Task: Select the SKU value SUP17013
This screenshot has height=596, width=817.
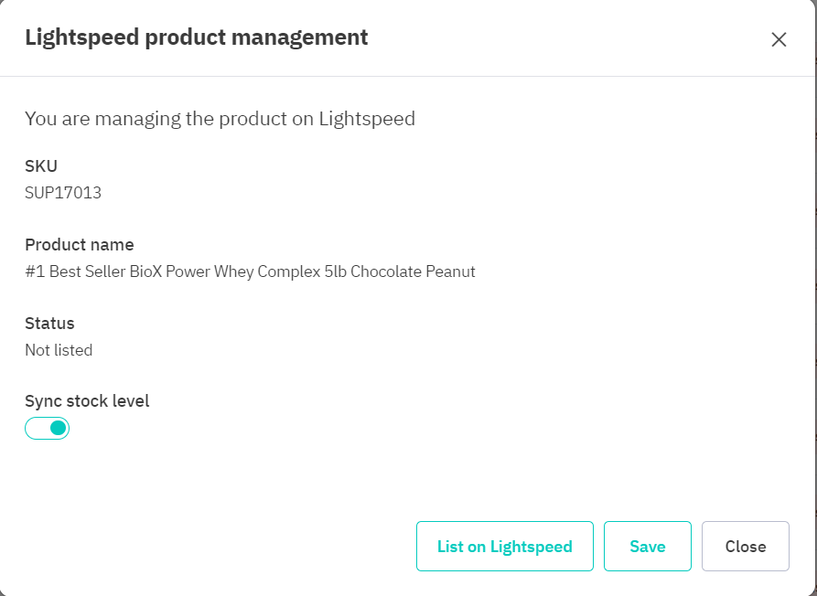Action: tap(63, 193)
